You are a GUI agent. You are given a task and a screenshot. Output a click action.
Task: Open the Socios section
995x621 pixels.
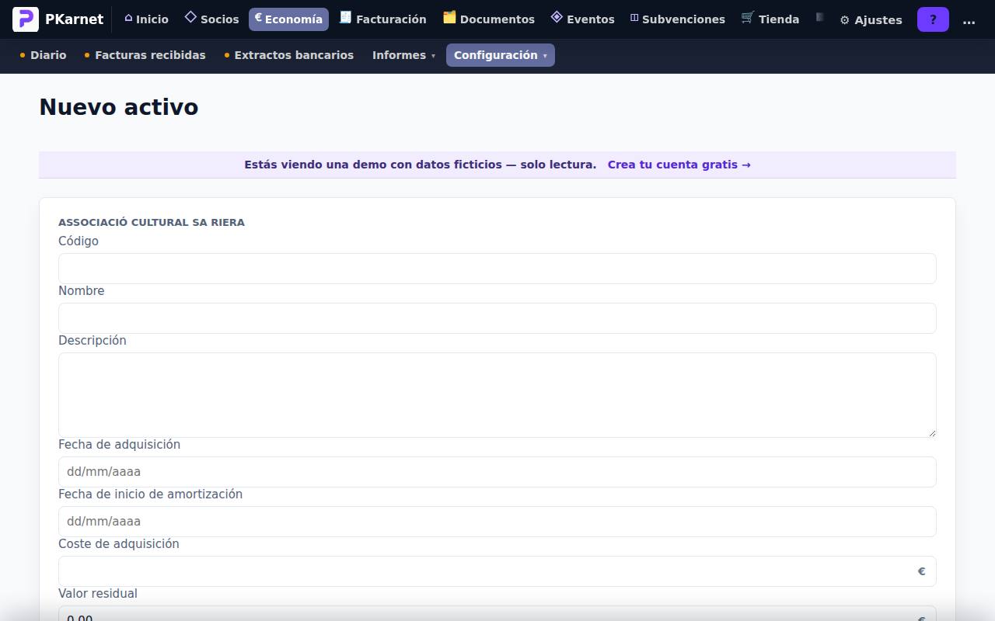pos(211,19)
